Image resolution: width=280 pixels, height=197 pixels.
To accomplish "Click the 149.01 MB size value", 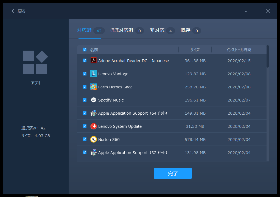I will coord(195,113).
